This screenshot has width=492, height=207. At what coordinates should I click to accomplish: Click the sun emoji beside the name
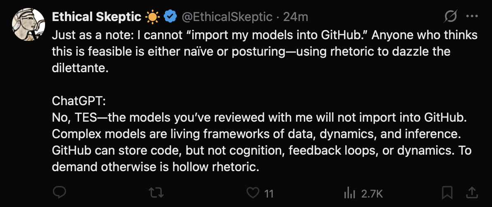[152, 17]
